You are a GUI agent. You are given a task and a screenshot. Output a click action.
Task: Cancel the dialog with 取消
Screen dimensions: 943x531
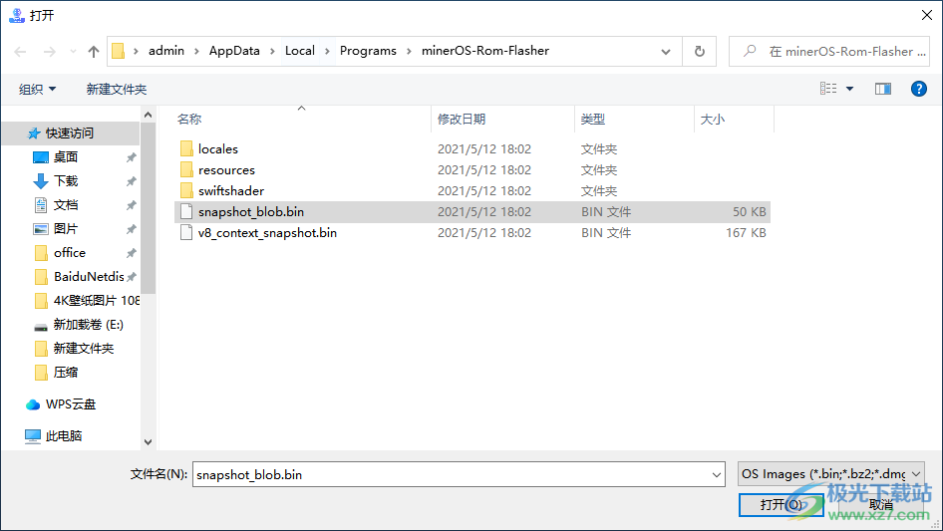pos(880,504)
